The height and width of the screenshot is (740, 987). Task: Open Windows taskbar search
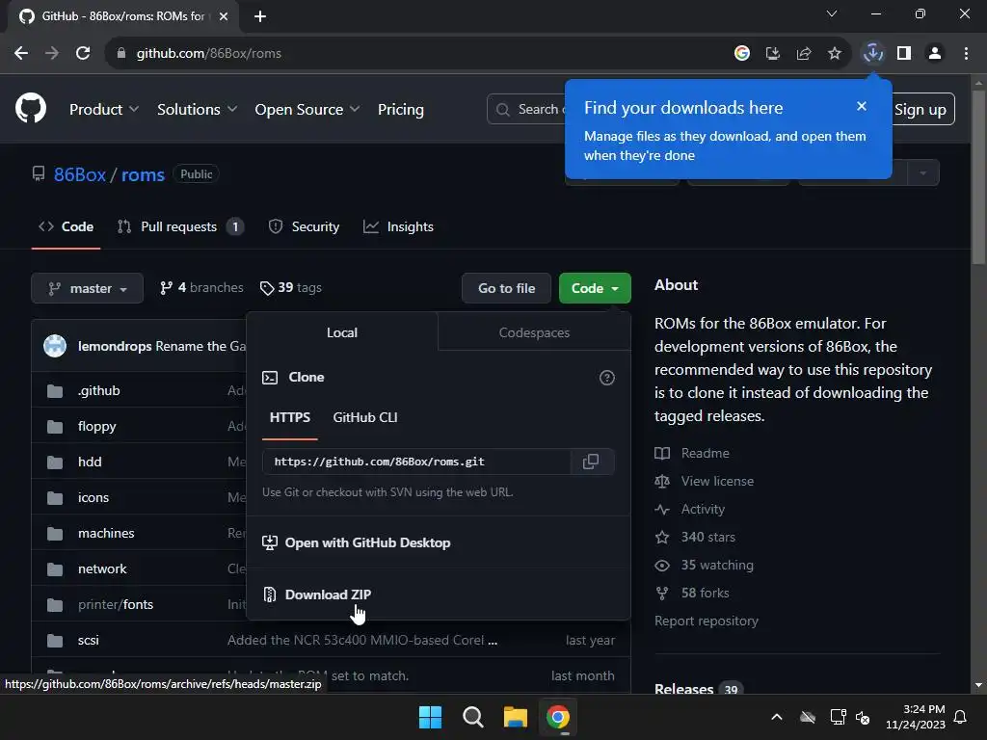(472, 717)
